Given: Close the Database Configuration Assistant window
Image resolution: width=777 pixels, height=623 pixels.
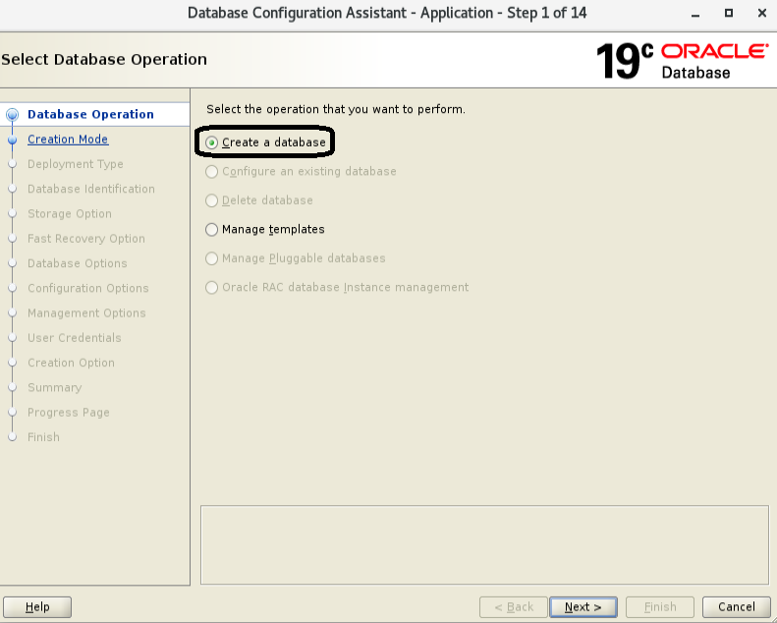Looking at the screenshot, I should tap(762, 14).
